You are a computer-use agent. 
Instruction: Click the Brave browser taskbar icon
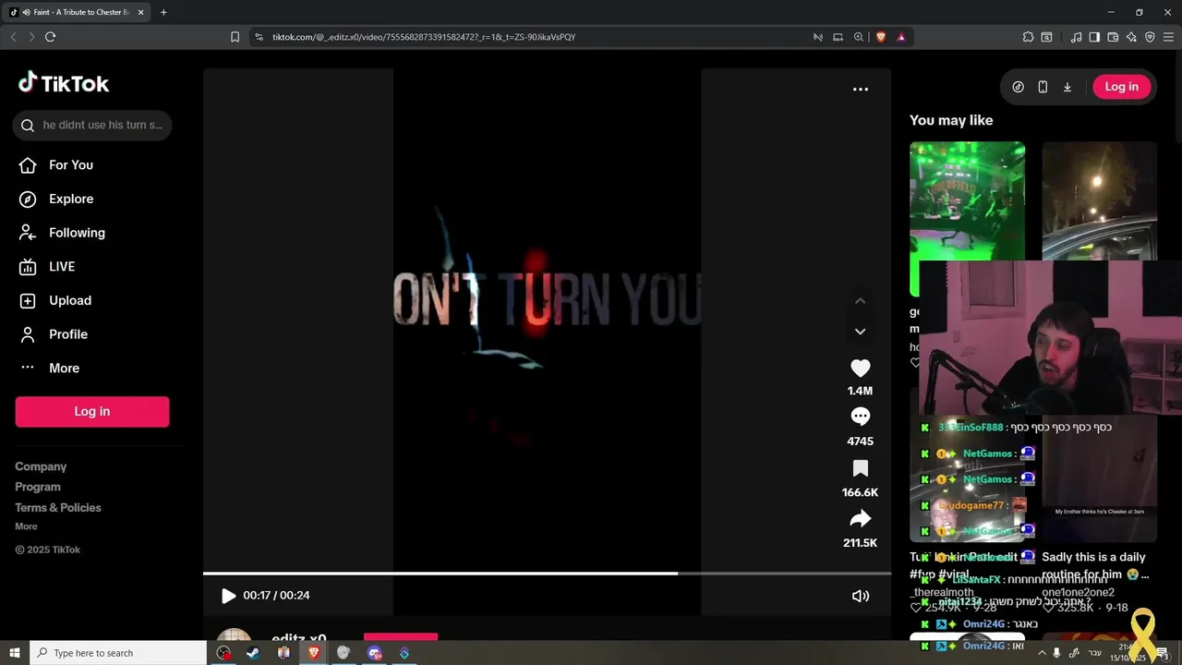(314, 653)
